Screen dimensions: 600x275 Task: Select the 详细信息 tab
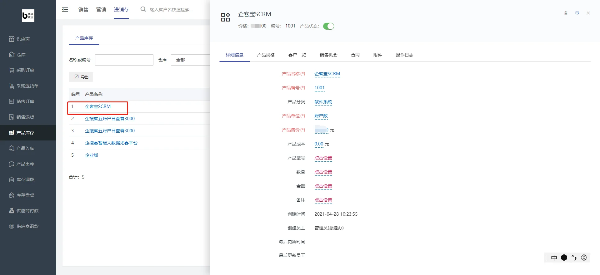tap(235, 55)
